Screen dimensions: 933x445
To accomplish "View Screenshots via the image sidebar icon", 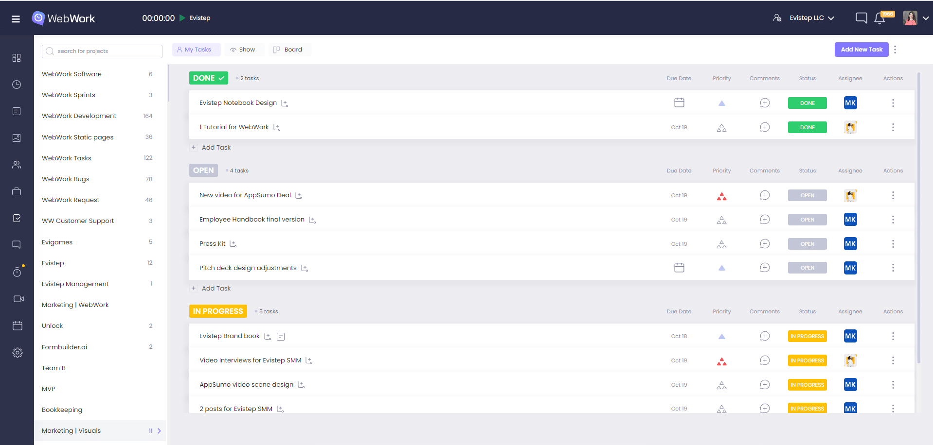I will (17, 137).
